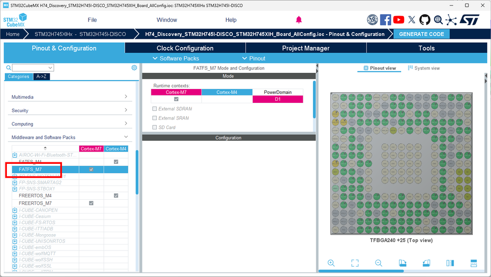The image size is (491, 277).
Task: Expand the Computing category
Action: (x=70, y=124)
